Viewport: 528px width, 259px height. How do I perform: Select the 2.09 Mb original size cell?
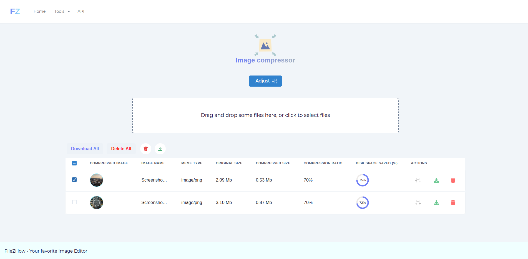224,180
